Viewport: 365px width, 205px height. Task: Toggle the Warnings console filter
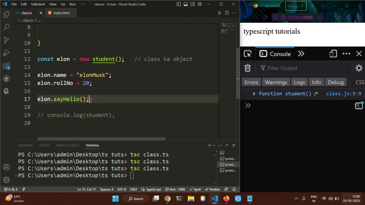click(x=276, y=82)
